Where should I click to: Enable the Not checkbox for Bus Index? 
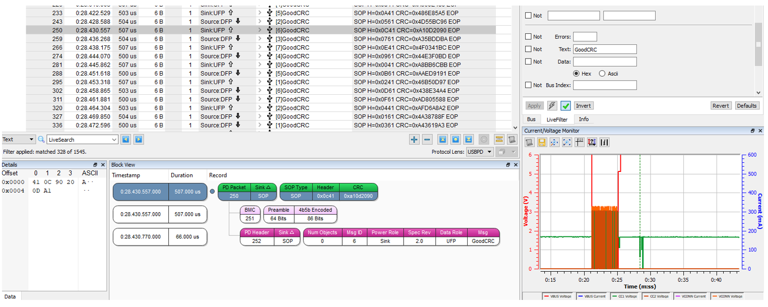click(528, 85)
